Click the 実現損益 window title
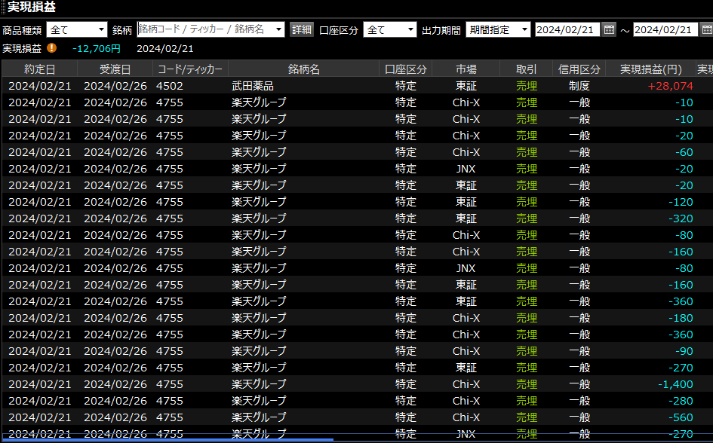The width and height of the screenshot is (713, 443). click(x=32, y=8)
